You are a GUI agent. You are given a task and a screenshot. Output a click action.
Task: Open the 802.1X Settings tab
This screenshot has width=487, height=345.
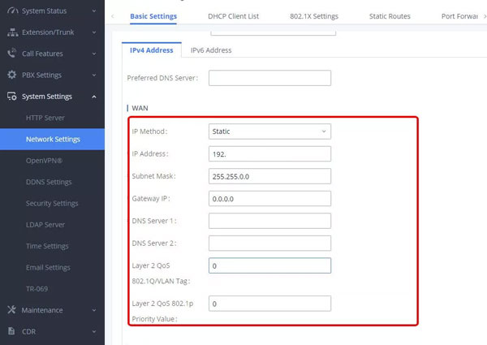(314, 16)
